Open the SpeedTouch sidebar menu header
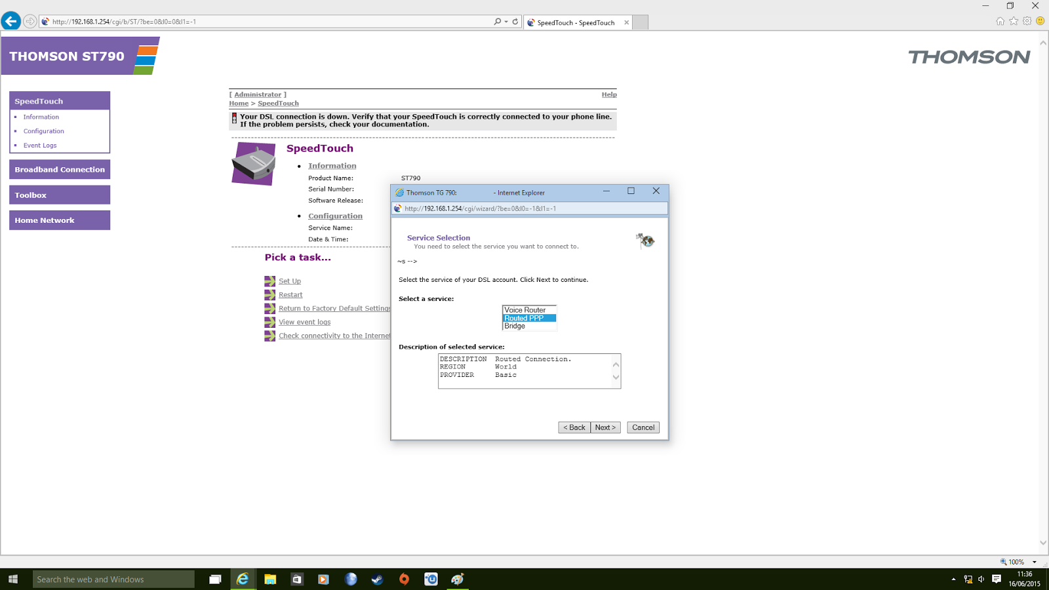The image size is (1049, 590). click(x=60, y=101)
